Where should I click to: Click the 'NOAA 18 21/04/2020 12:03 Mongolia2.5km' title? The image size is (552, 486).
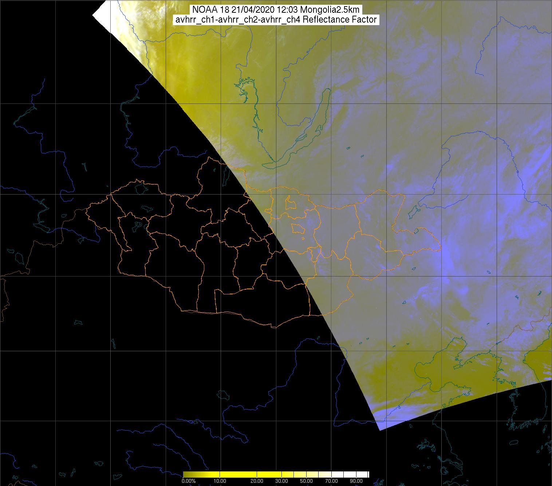pyautogui.click(x=277, y=10)
